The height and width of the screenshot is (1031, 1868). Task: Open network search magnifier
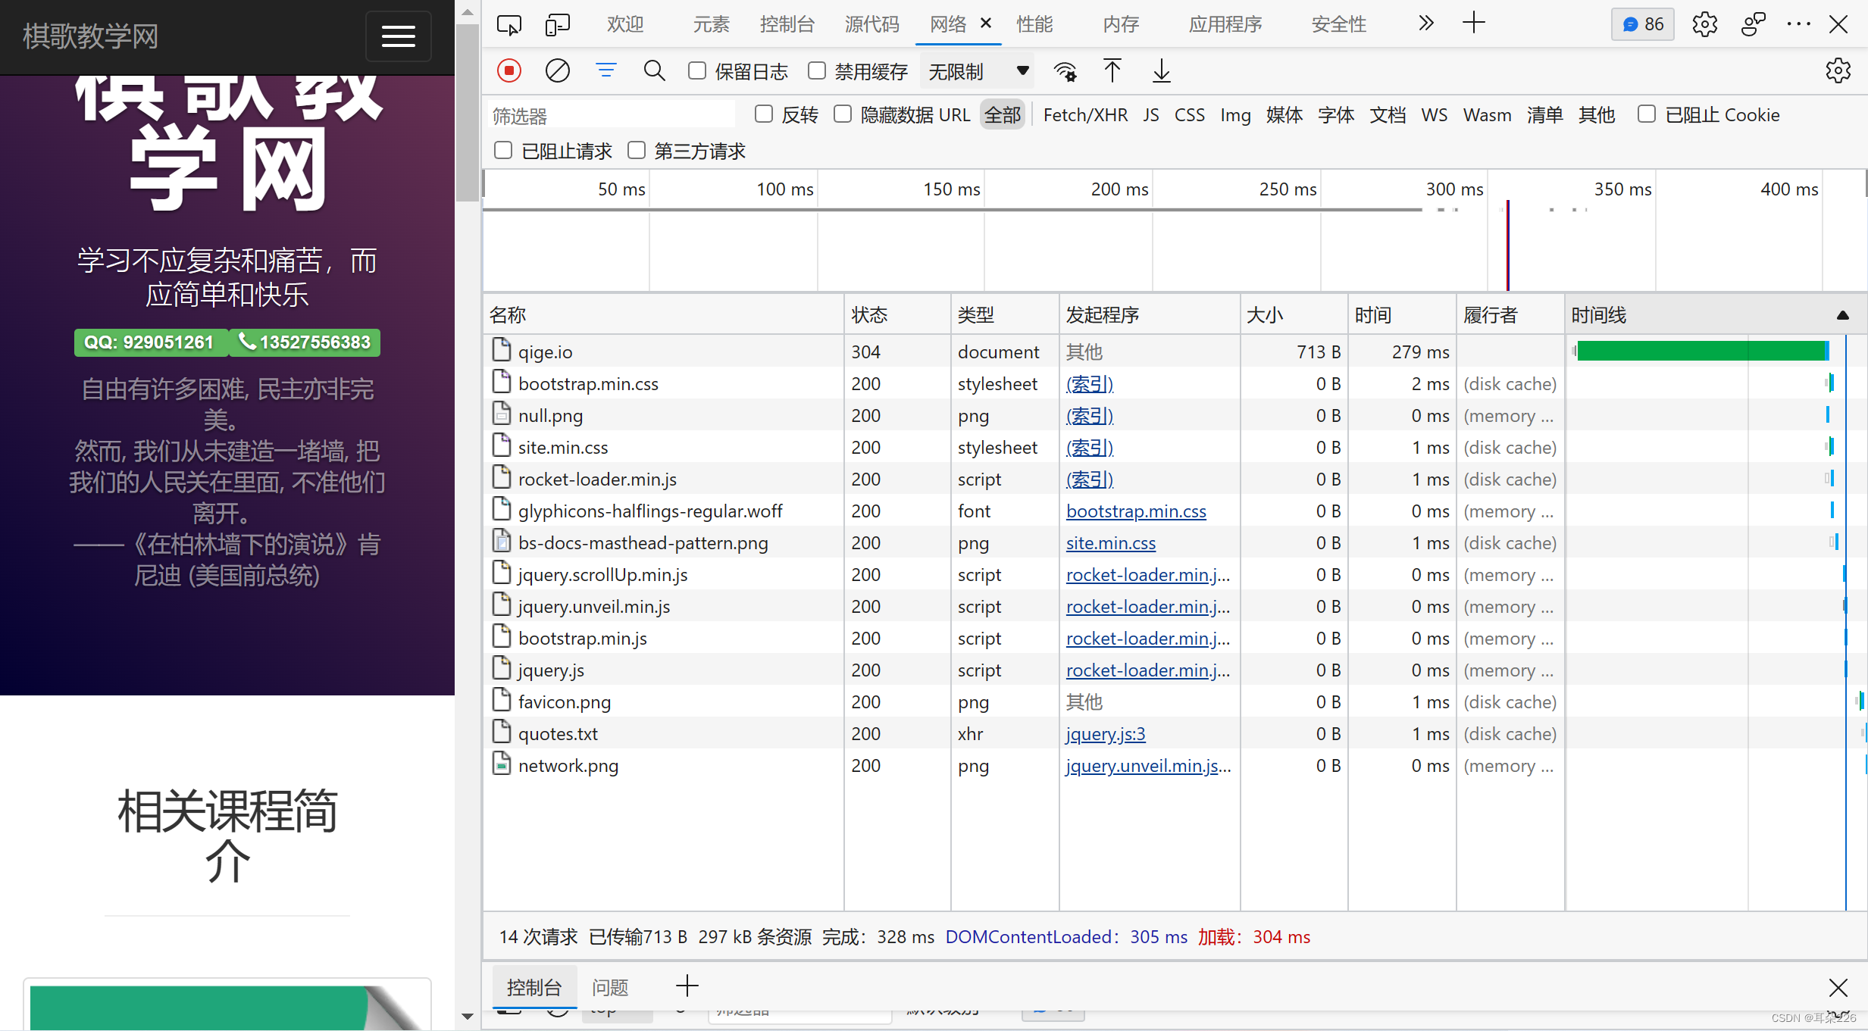click(x=654, y=71)
